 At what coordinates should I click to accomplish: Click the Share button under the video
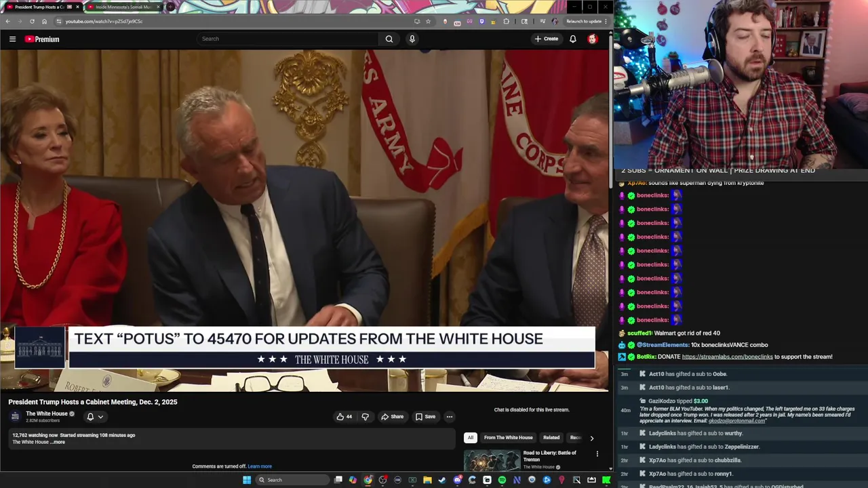pyautogui.click(x=392, y=416)
